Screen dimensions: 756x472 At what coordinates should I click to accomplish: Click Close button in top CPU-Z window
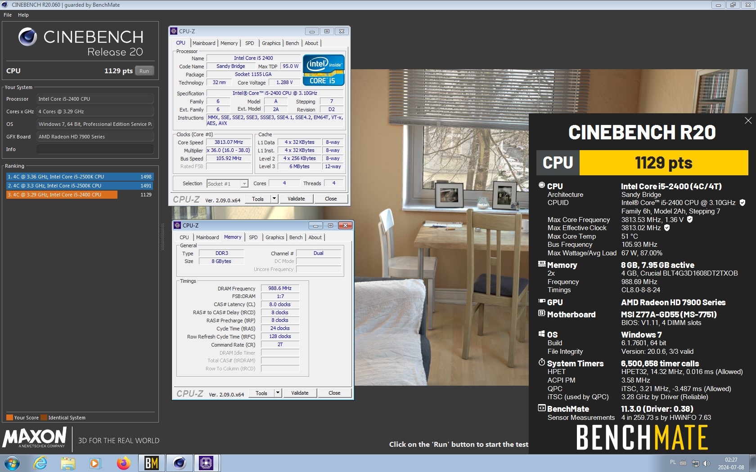(x=331, y=199)
